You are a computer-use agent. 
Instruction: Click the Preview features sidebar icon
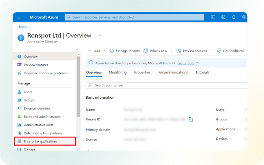(19, 65)
